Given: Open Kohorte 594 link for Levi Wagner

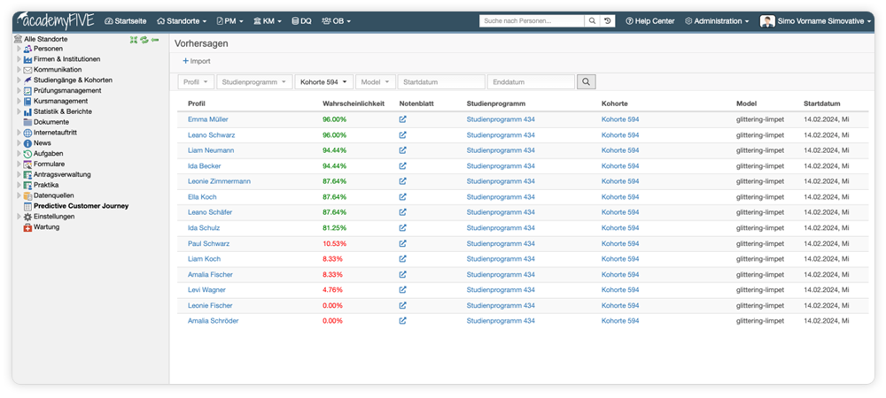Looking at the screenshot, I should (x=620, y=290).
